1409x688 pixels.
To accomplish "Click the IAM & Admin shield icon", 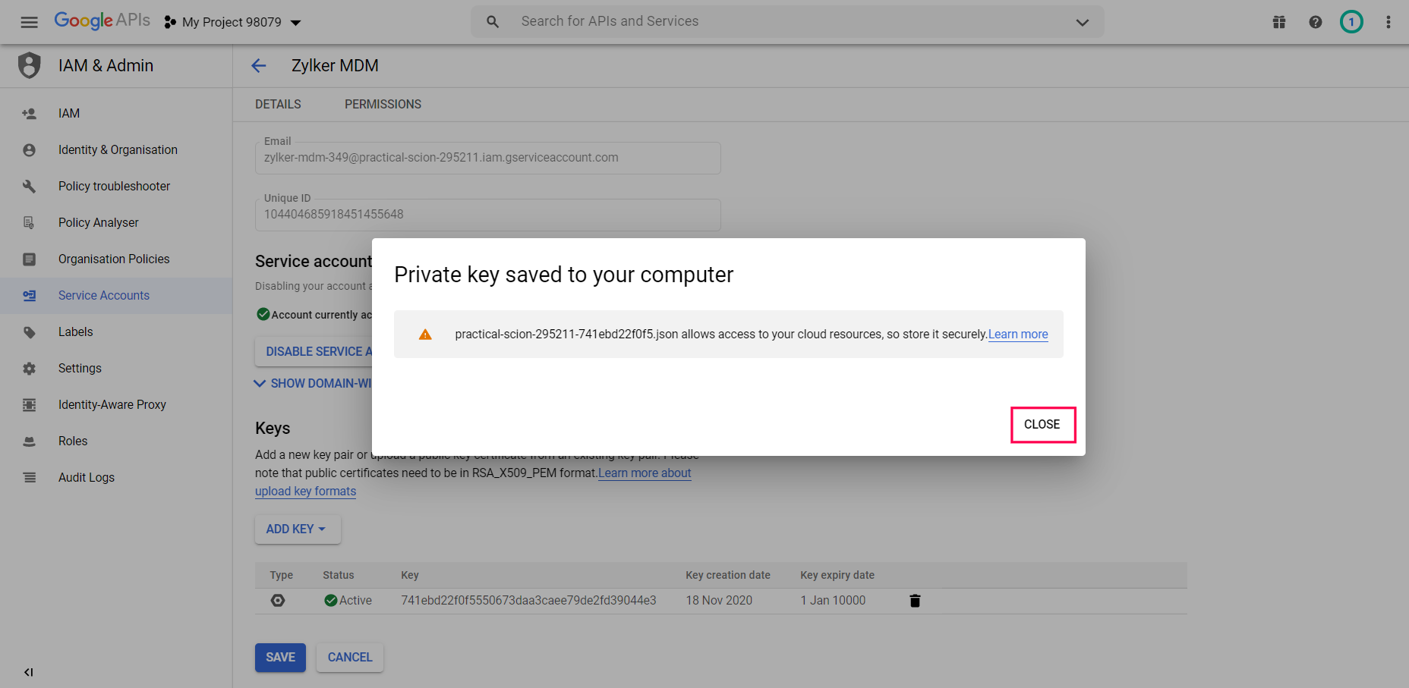I will coord(30,65).
